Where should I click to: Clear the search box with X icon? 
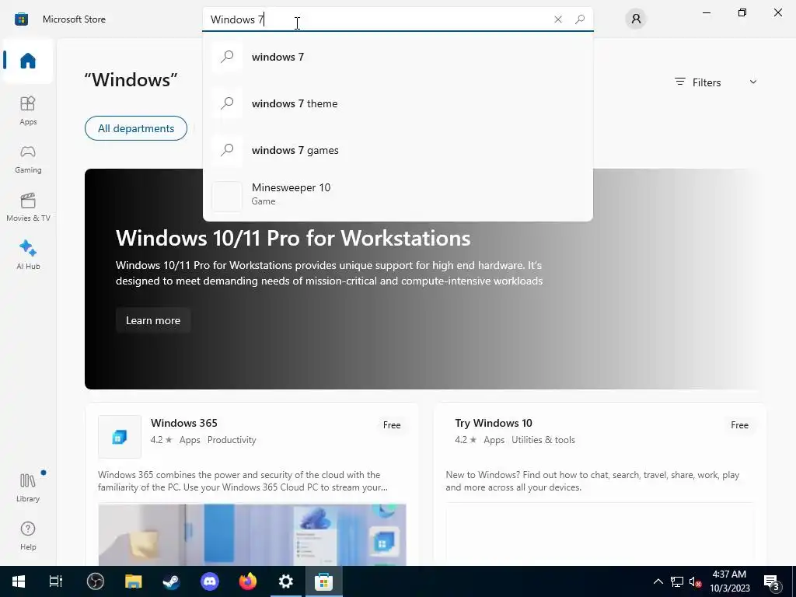(x=558, y=19)
